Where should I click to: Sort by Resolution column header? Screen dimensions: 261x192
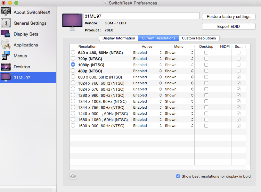click(x=104, y=46)
